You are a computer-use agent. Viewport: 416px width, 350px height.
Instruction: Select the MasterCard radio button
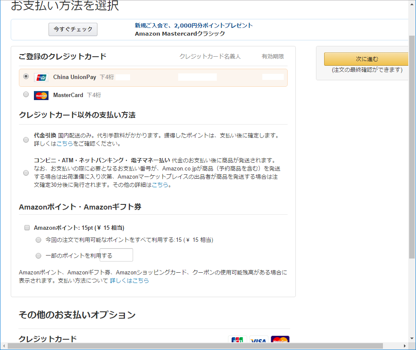pos(26,94)
